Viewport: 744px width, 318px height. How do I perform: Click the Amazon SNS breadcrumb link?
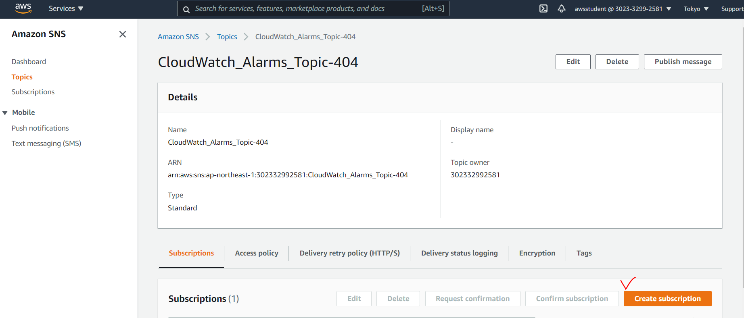click(x=178, y=37)
